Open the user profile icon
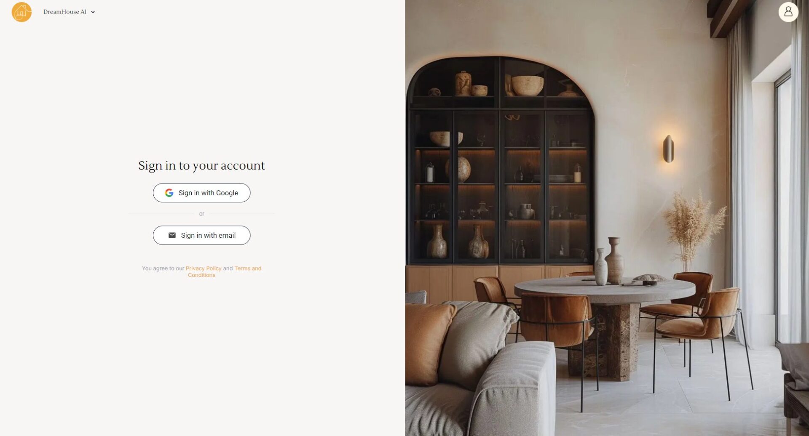Image resolution: width=809 pixels, height=436 pixels. click(788, 12)
